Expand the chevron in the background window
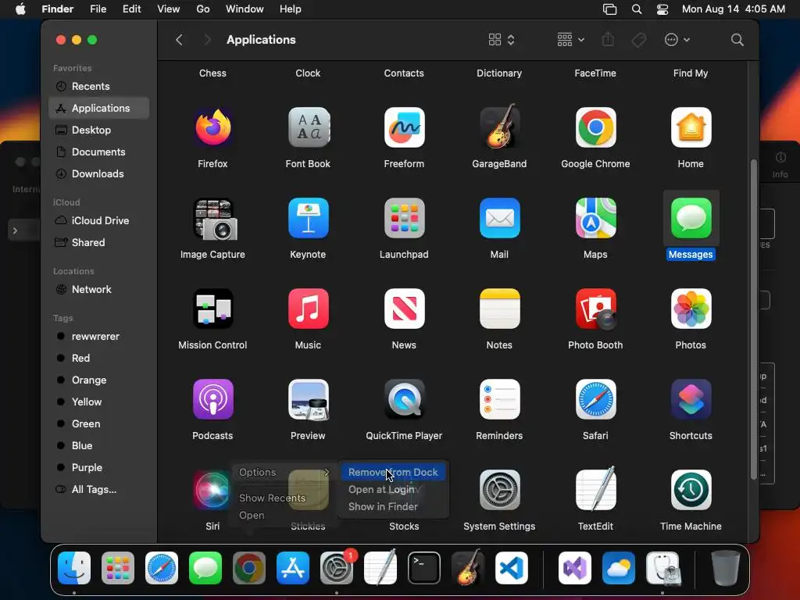800x600 pixels. point(16,230)
